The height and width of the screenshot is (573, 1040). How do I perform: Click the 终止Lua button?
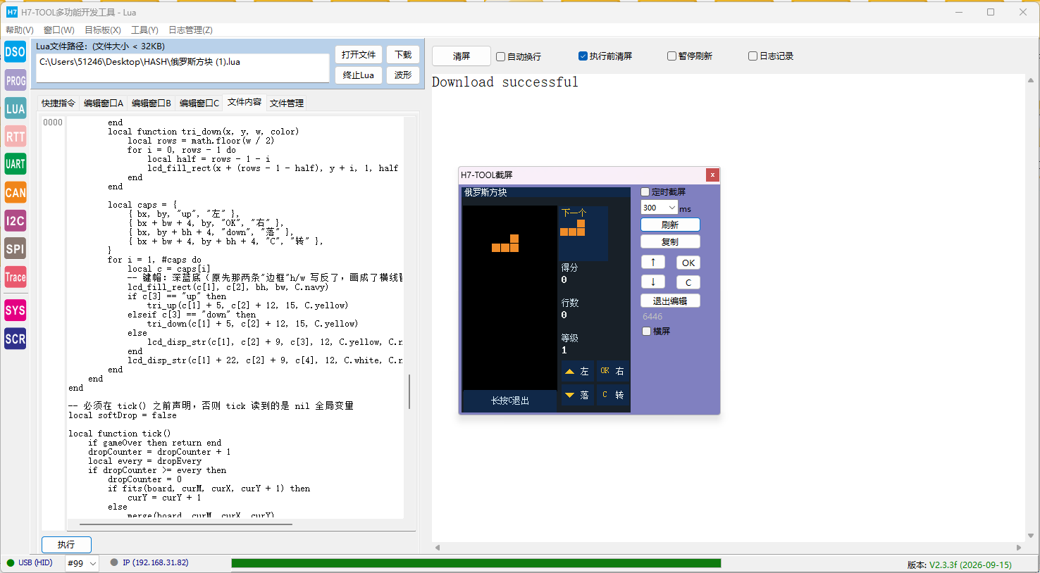[x=359, y=75]
